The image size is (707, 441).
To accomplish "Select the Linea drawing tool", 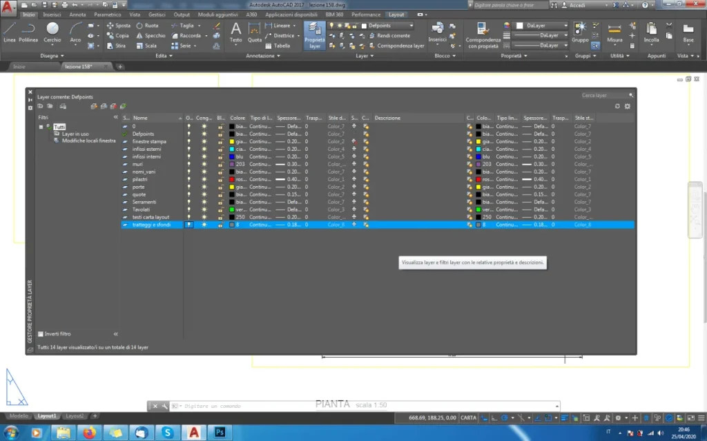I will click(9, 32).
